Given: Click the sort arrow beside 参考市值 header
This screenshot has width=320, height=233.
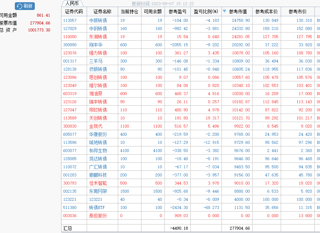Looking at the screenshot, I should coord(224,11).
